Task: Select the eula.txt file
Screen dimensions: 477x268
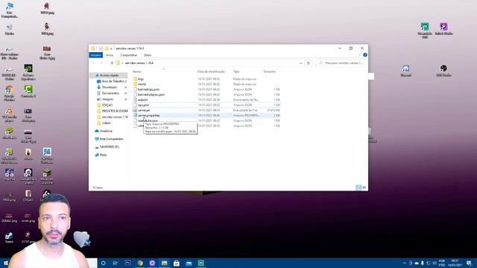Action: click(142, 100)
